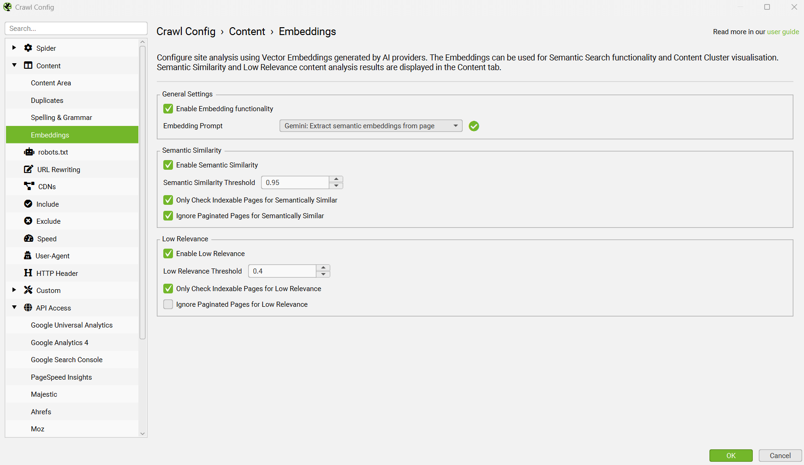
Task: Open the user guide link
Action: 783,32
